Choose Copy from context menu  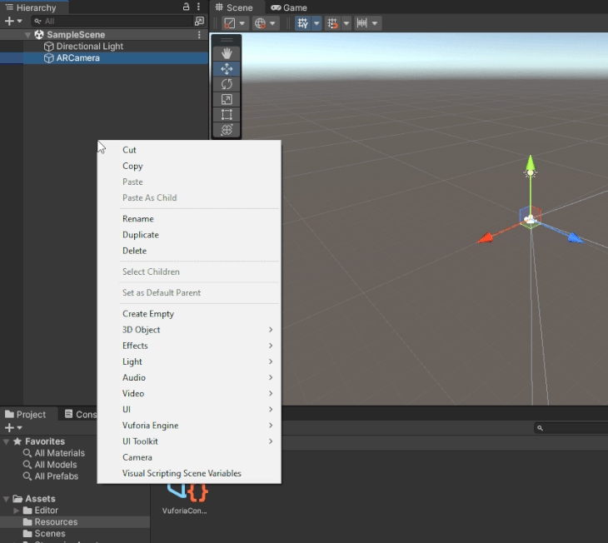pyautogui.click(x=189, y=166)
